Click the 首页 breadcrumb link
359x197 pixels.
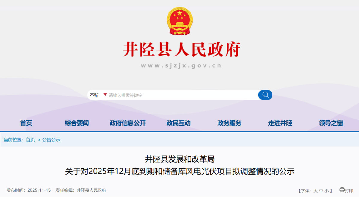point(31,140)
